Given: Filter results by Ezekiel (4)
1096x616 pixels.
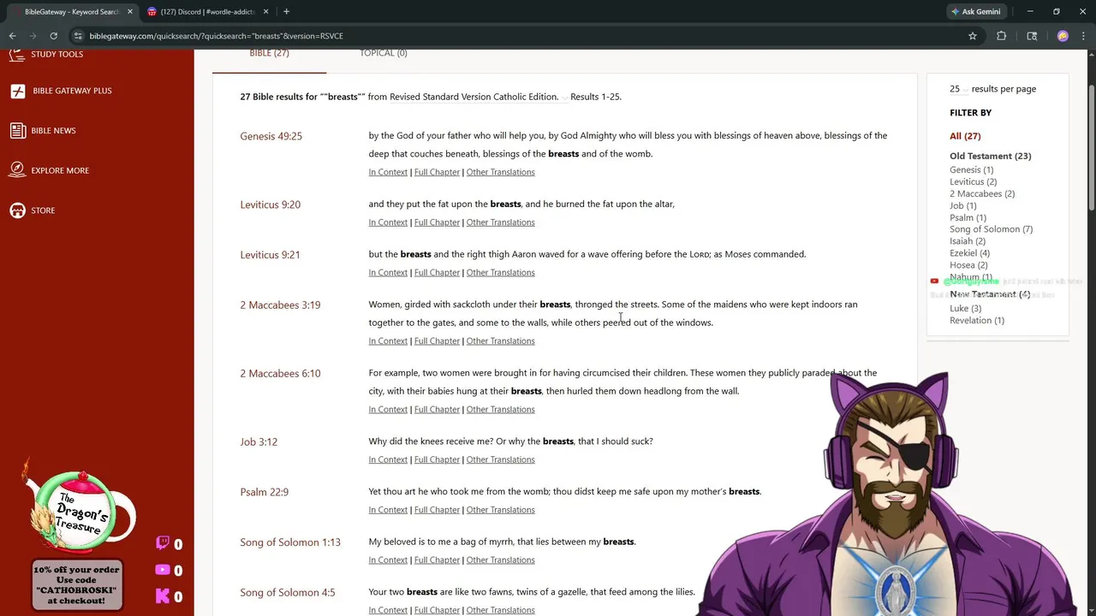Looking at the screenshot, I should [969, 253].
